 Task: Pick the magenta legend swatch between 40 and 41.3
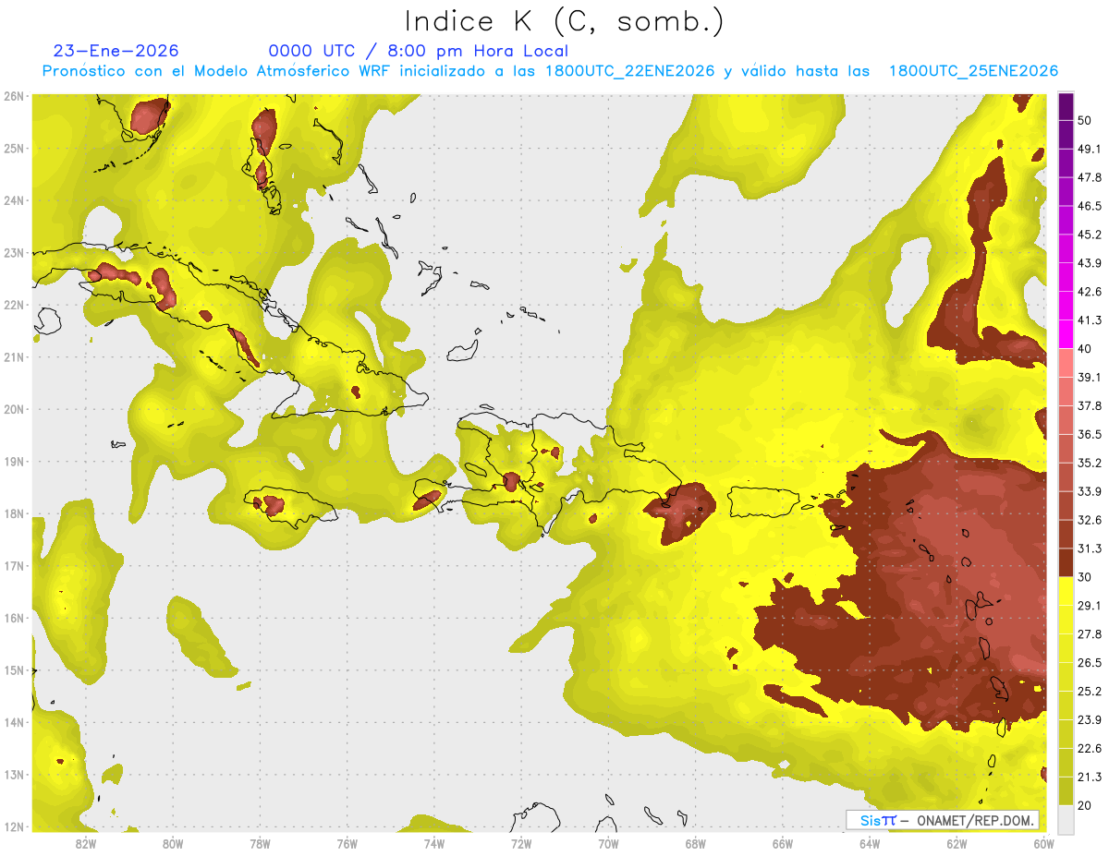1066,334
